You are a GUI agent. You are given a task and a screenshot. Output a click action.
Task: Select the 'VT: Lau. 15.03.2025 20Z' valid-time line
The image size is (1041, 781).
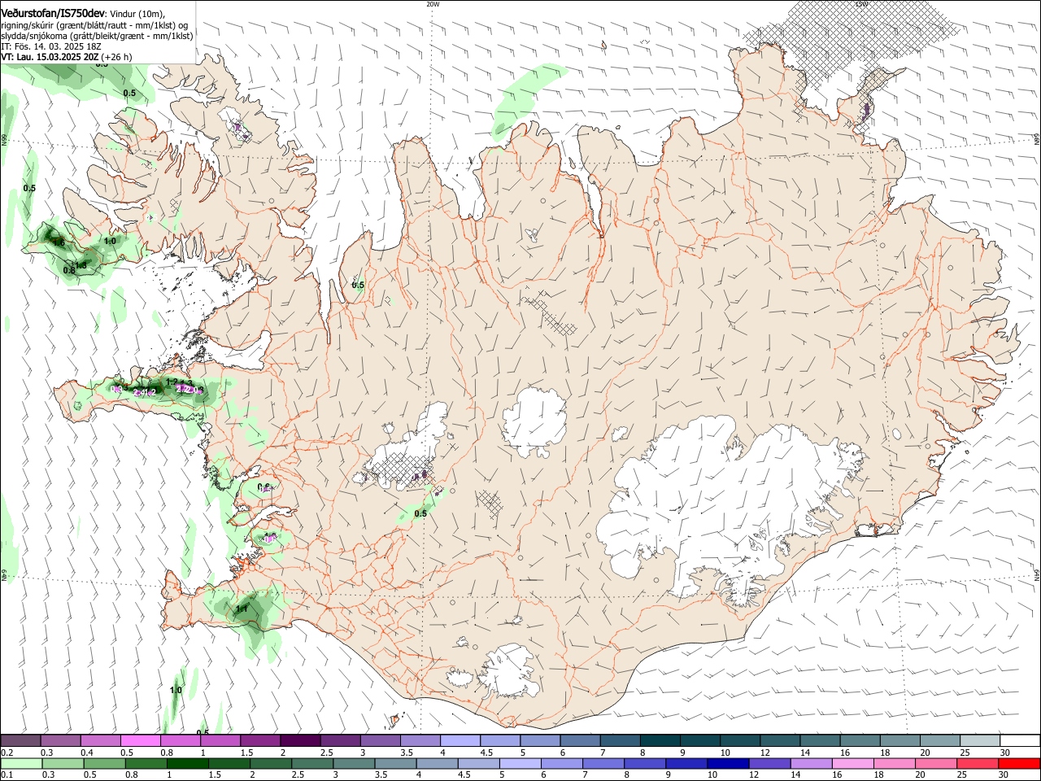click(50, 58)
